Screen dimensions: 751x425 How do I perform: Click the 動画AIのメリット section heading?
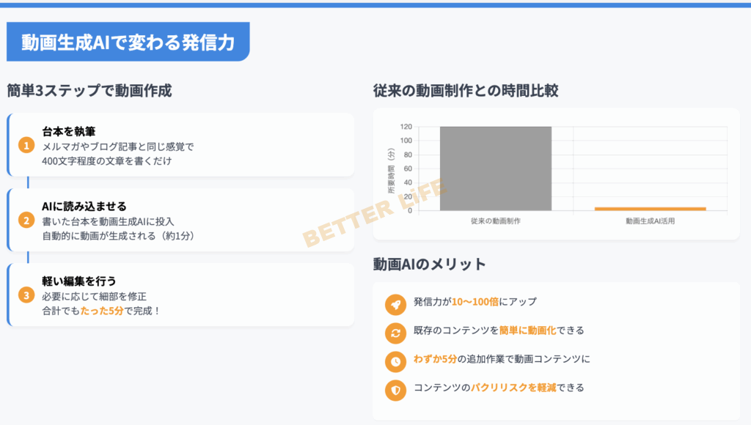tap(429, 264)
